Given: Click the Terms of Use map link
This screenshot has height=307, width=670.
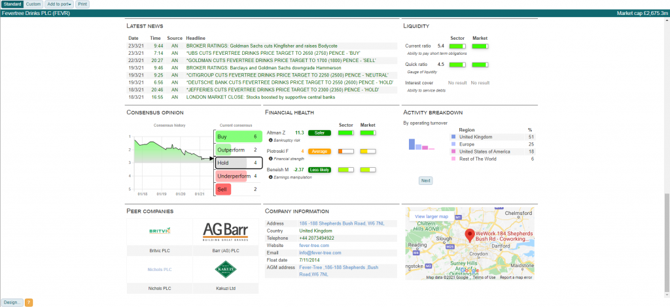Looking at the screenshot, I should pyautogui.click(x=484, y=278).
